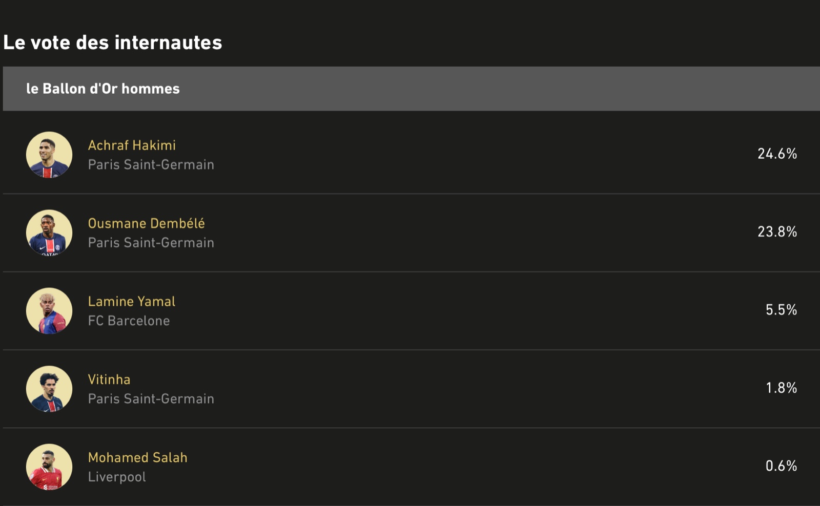Click the 'Le vote des internautes' heading
Screen dimensions: 820x506
[113, 43]
